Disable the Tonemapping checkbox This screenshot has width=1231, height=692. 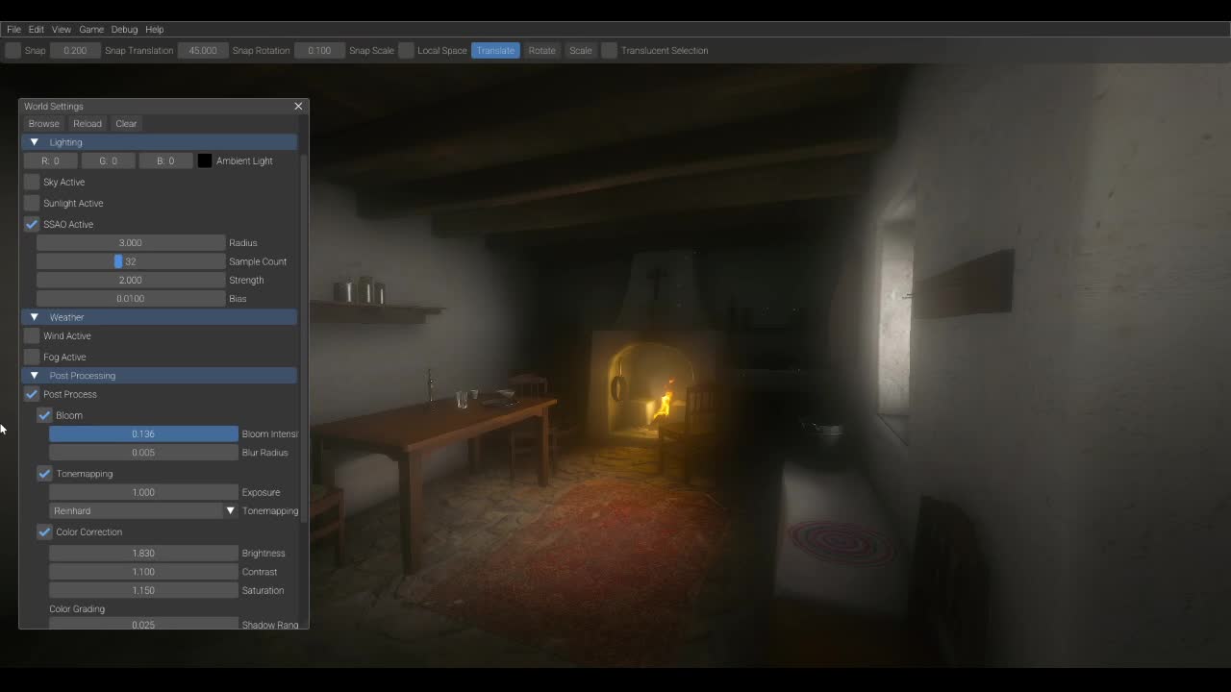[44, 474]
